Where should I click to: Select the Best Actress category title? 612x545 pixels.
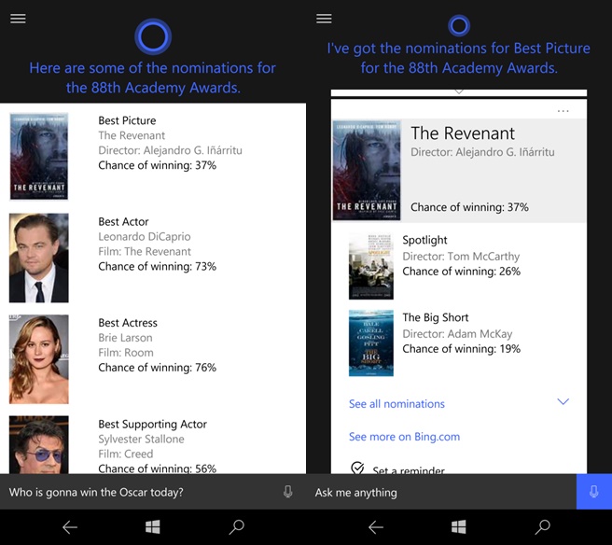(x=128, y=323)
